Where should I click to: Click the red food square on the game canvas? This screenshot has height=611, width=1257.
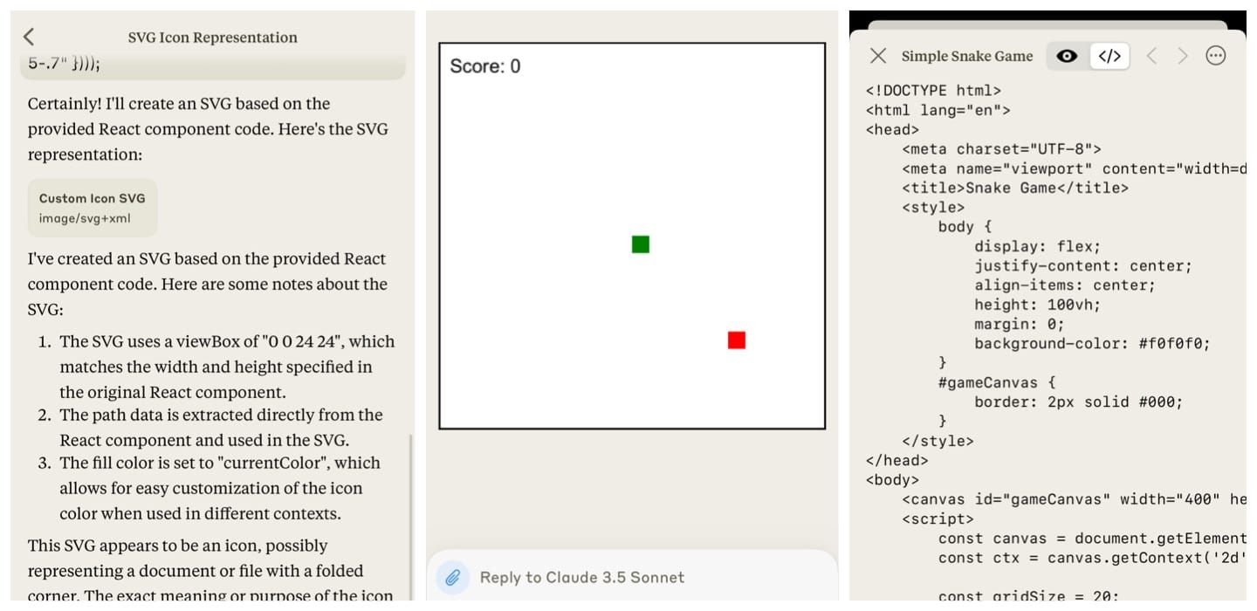[735, 340]
